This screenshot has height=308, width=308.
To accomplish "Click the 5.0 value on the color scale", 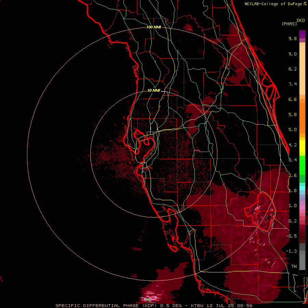I will coord(293,130).
